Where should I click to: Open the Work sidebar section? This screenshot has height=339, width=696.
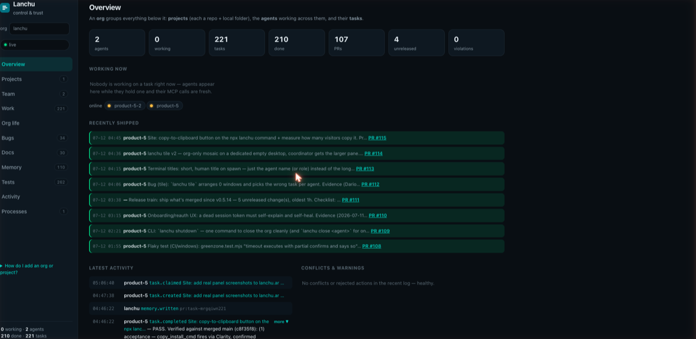[x=36, y=109]
